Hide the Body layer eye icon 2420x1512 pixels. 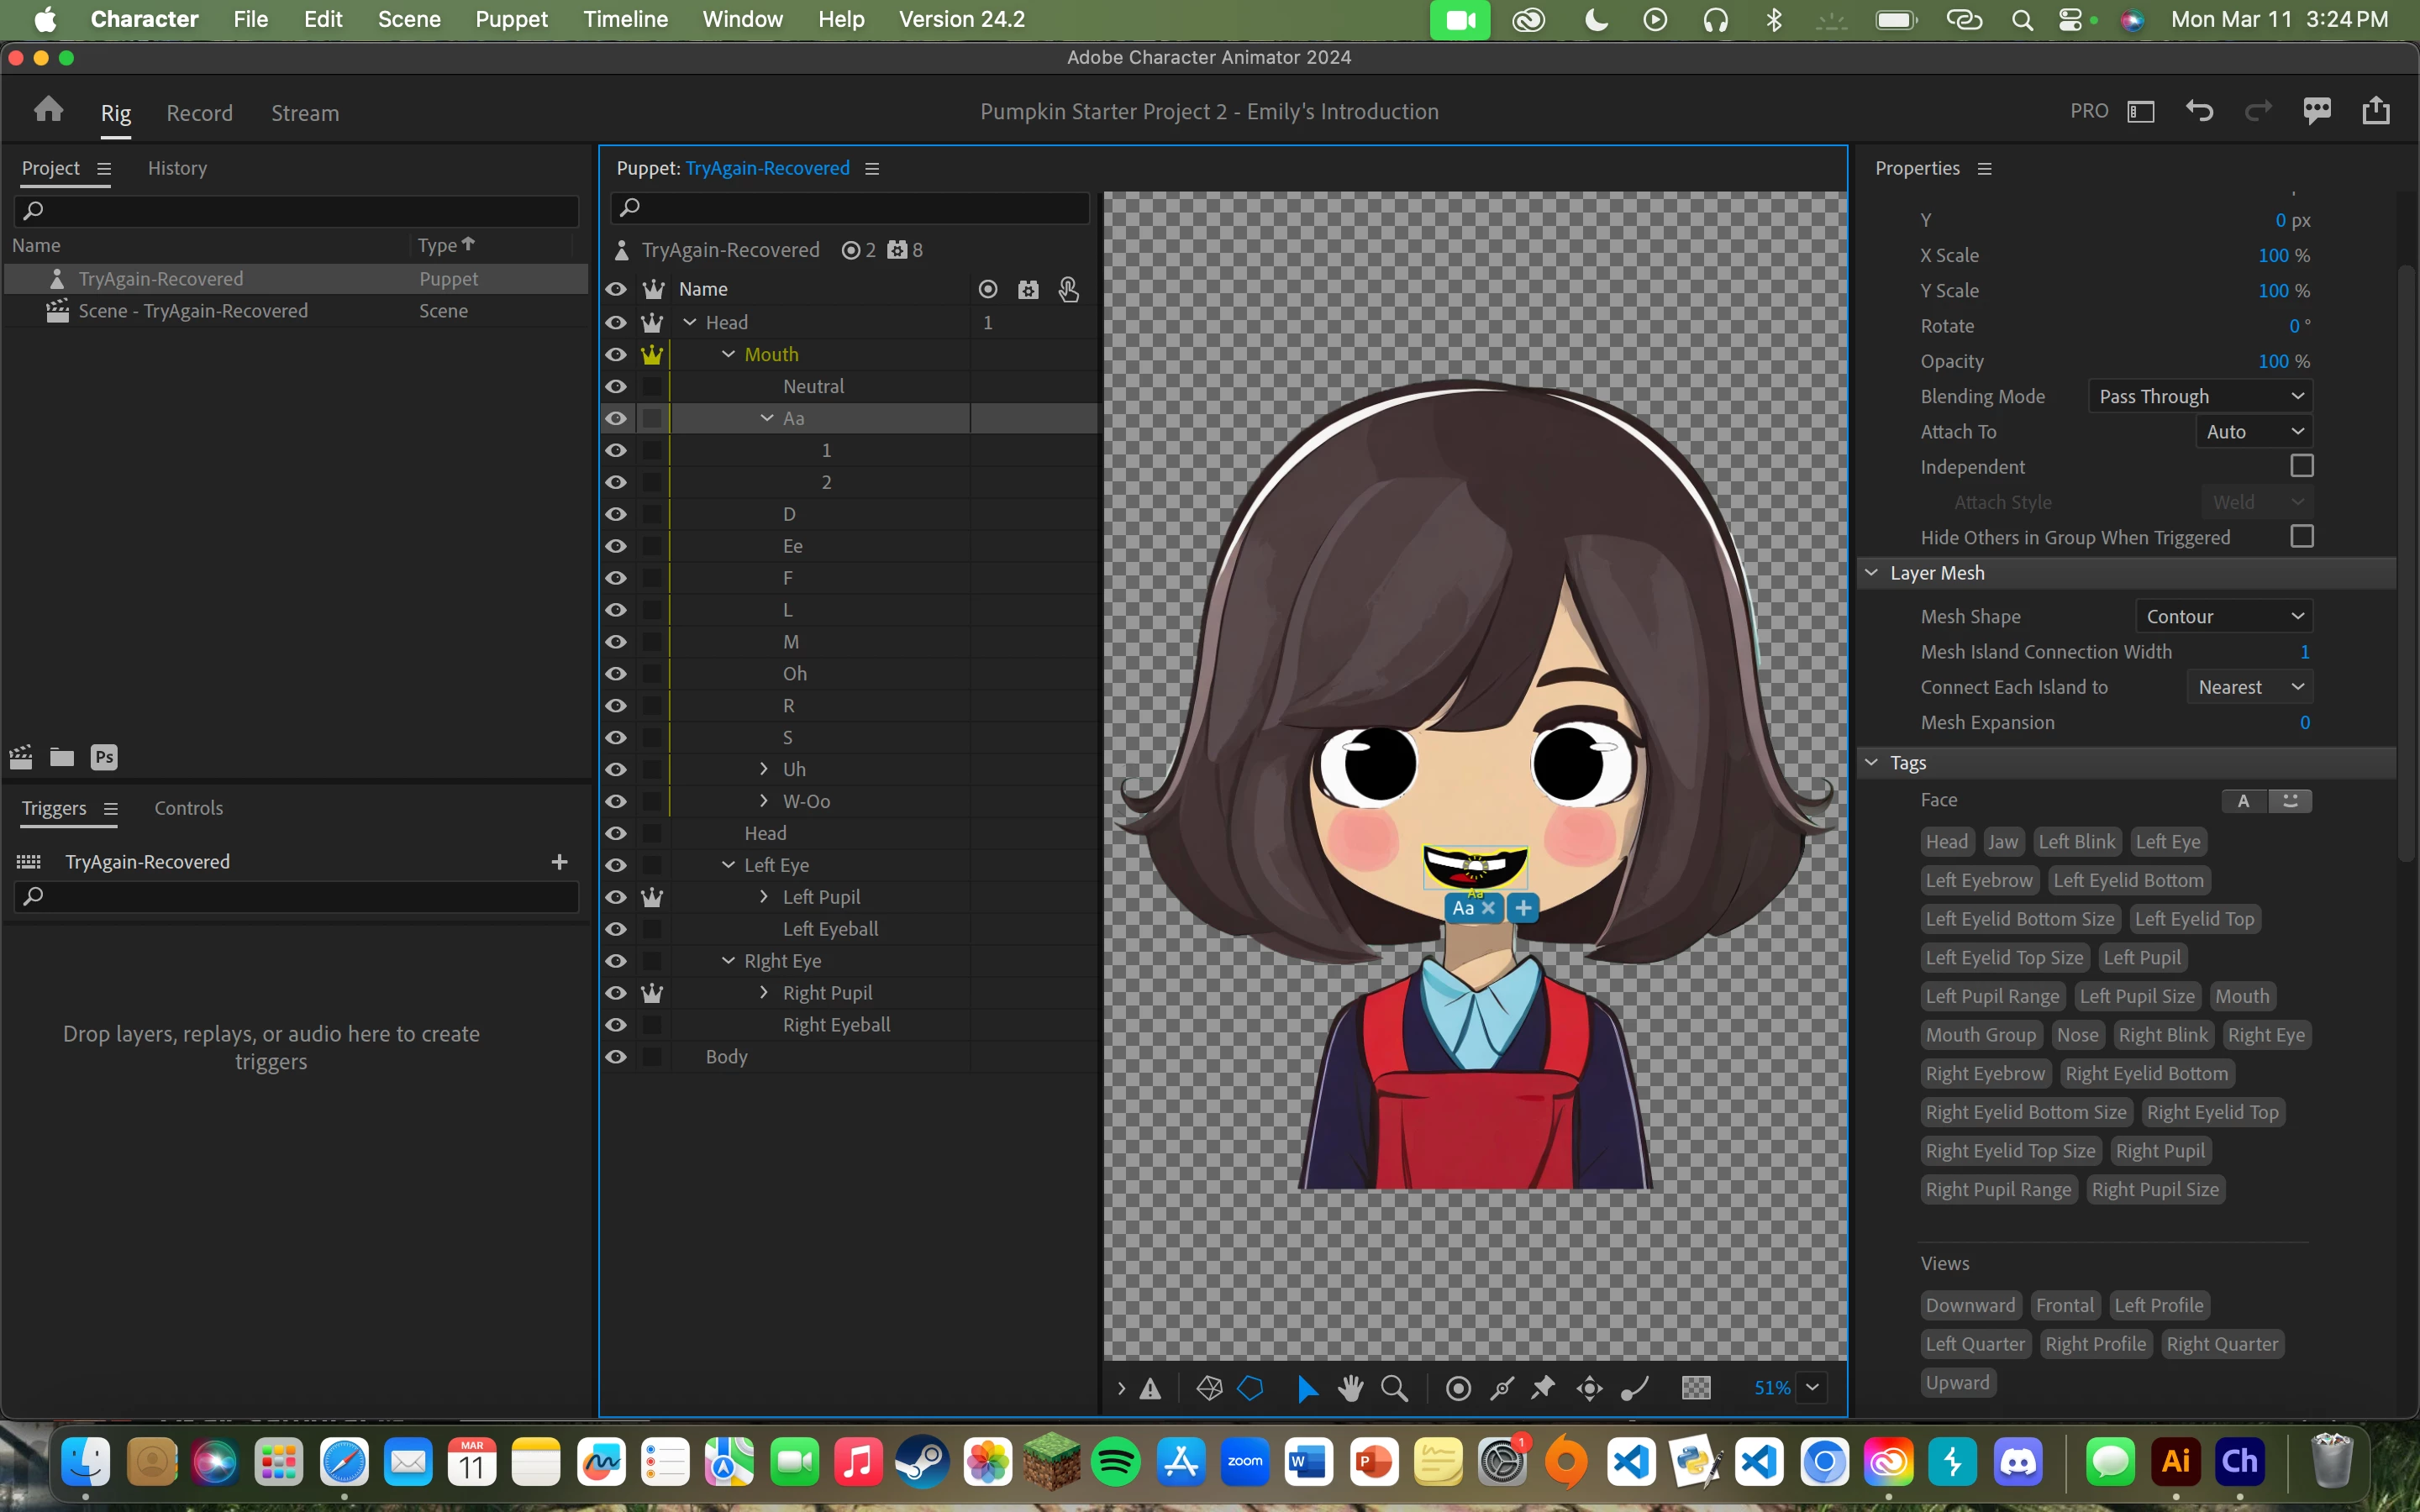pyautogui.click(x=616, y=1057)
